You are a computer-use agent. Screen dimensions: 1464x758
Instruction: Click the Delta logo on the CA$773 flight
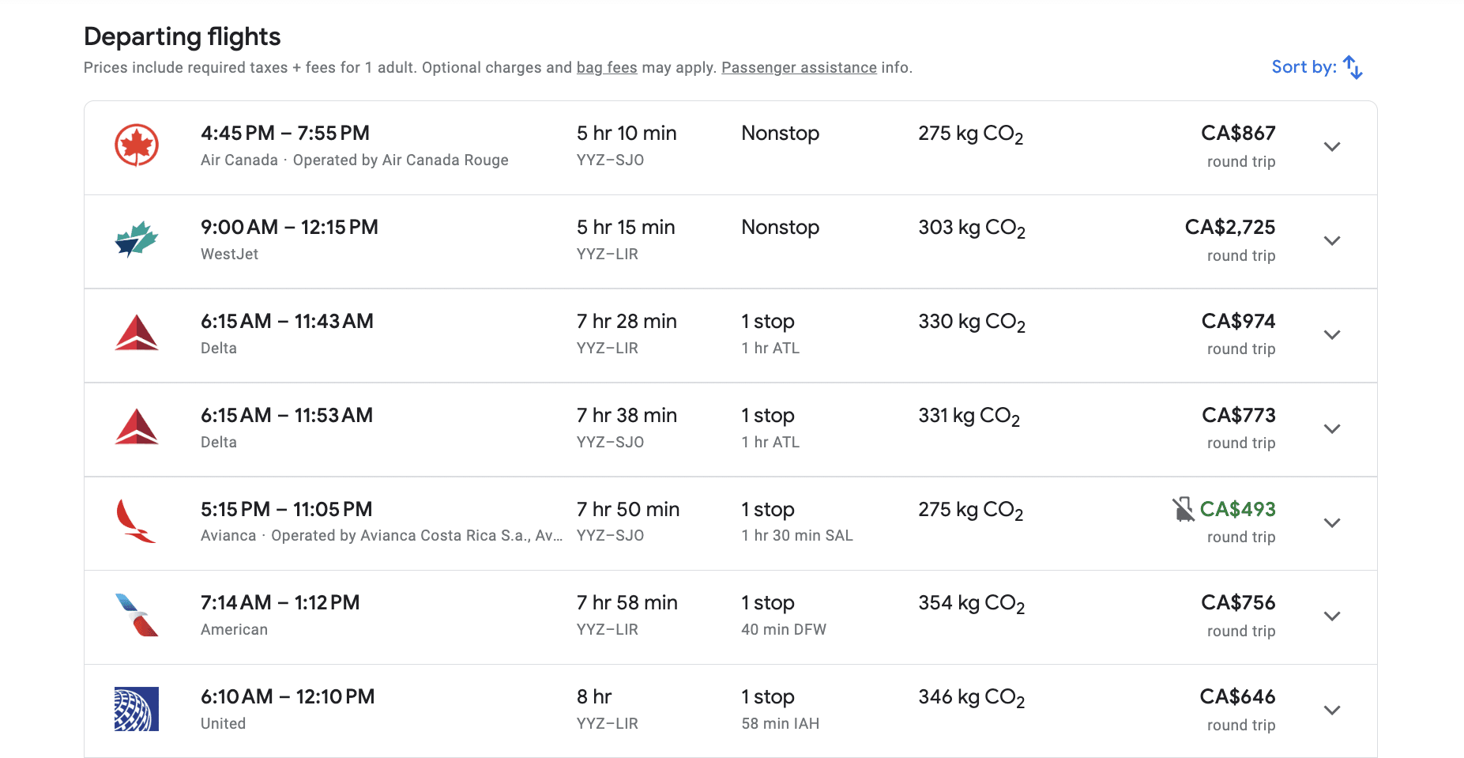coord(137,428)
